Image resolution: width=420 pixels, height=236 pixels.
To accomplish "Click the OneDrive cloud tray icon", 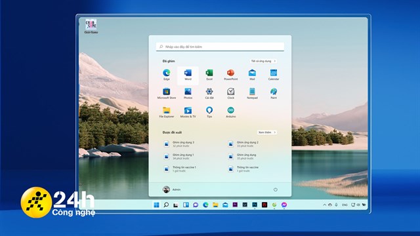I will 330,205.
